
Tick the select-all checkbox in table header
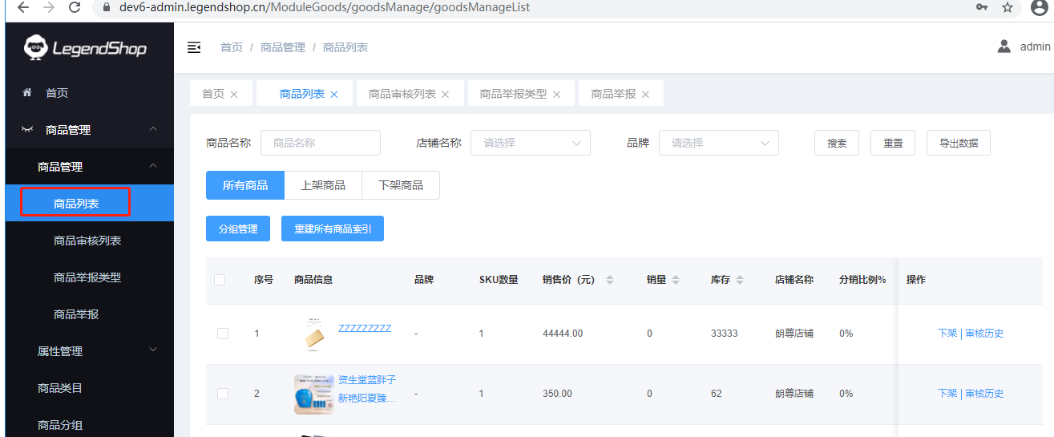point(220,280)
